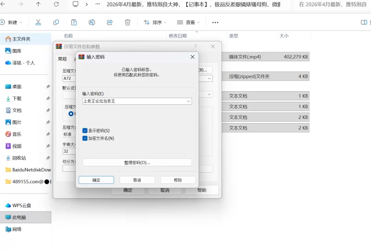Click 整理密码(O)... button
371x250 pixels.
[137, 162]
